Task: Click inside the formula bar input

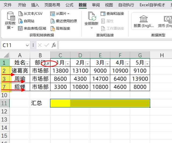Action: click(115, 45)
